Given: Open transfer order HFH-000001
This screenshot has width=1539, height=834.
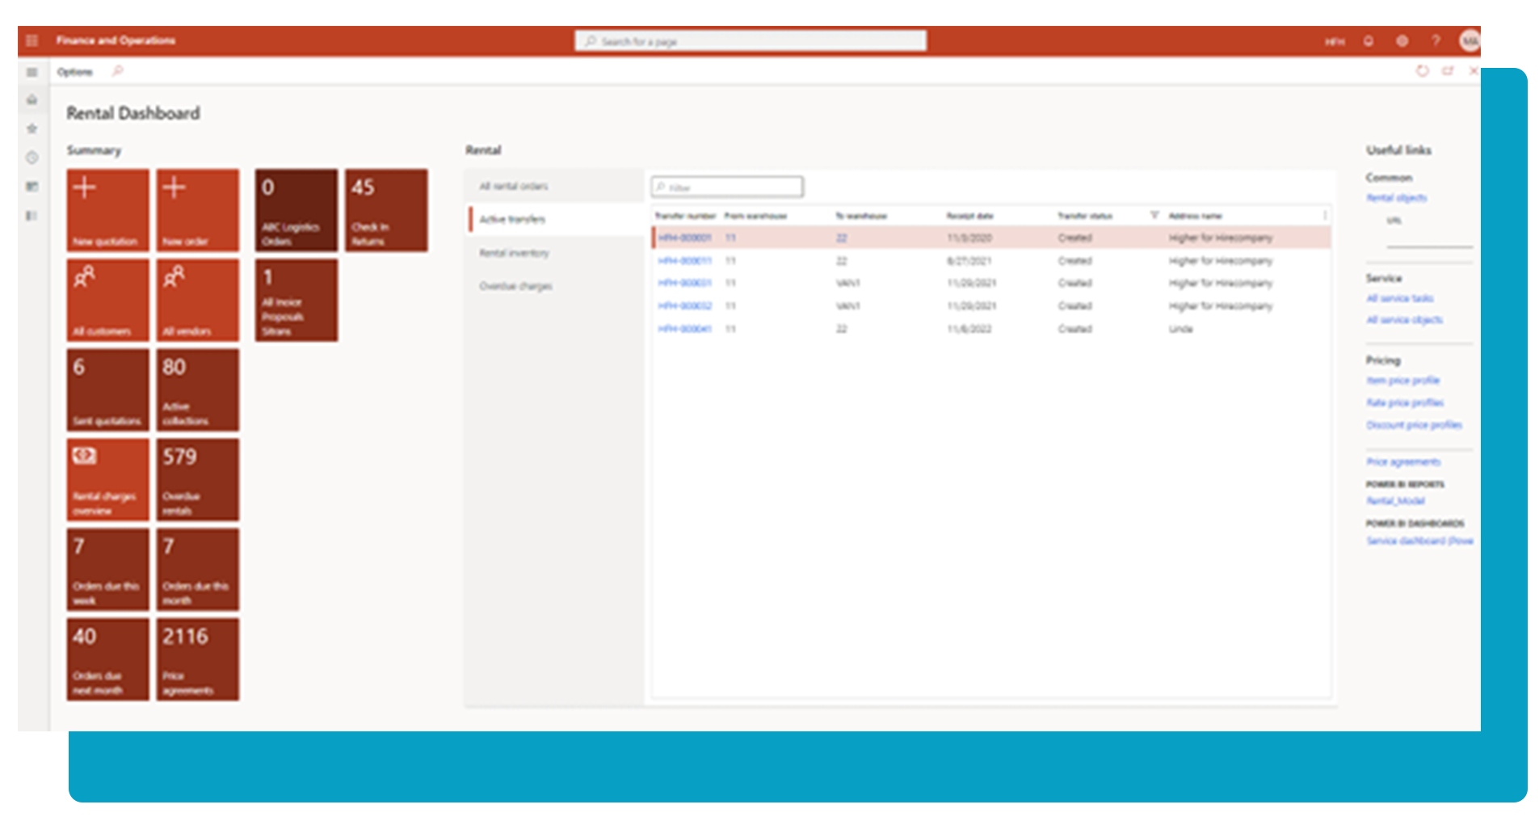Looking at the screenshot, I should pyautogui.click(x=684, y=238).
